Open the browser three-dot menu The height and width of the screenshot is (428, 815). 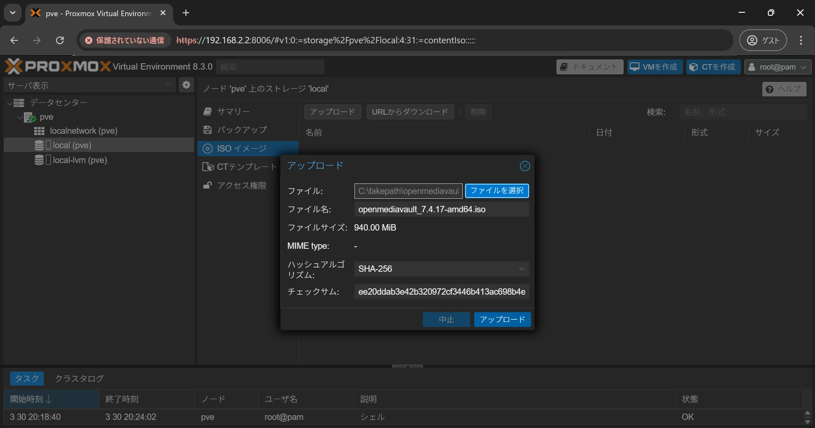pyautogui.click(x=801, y=40)
